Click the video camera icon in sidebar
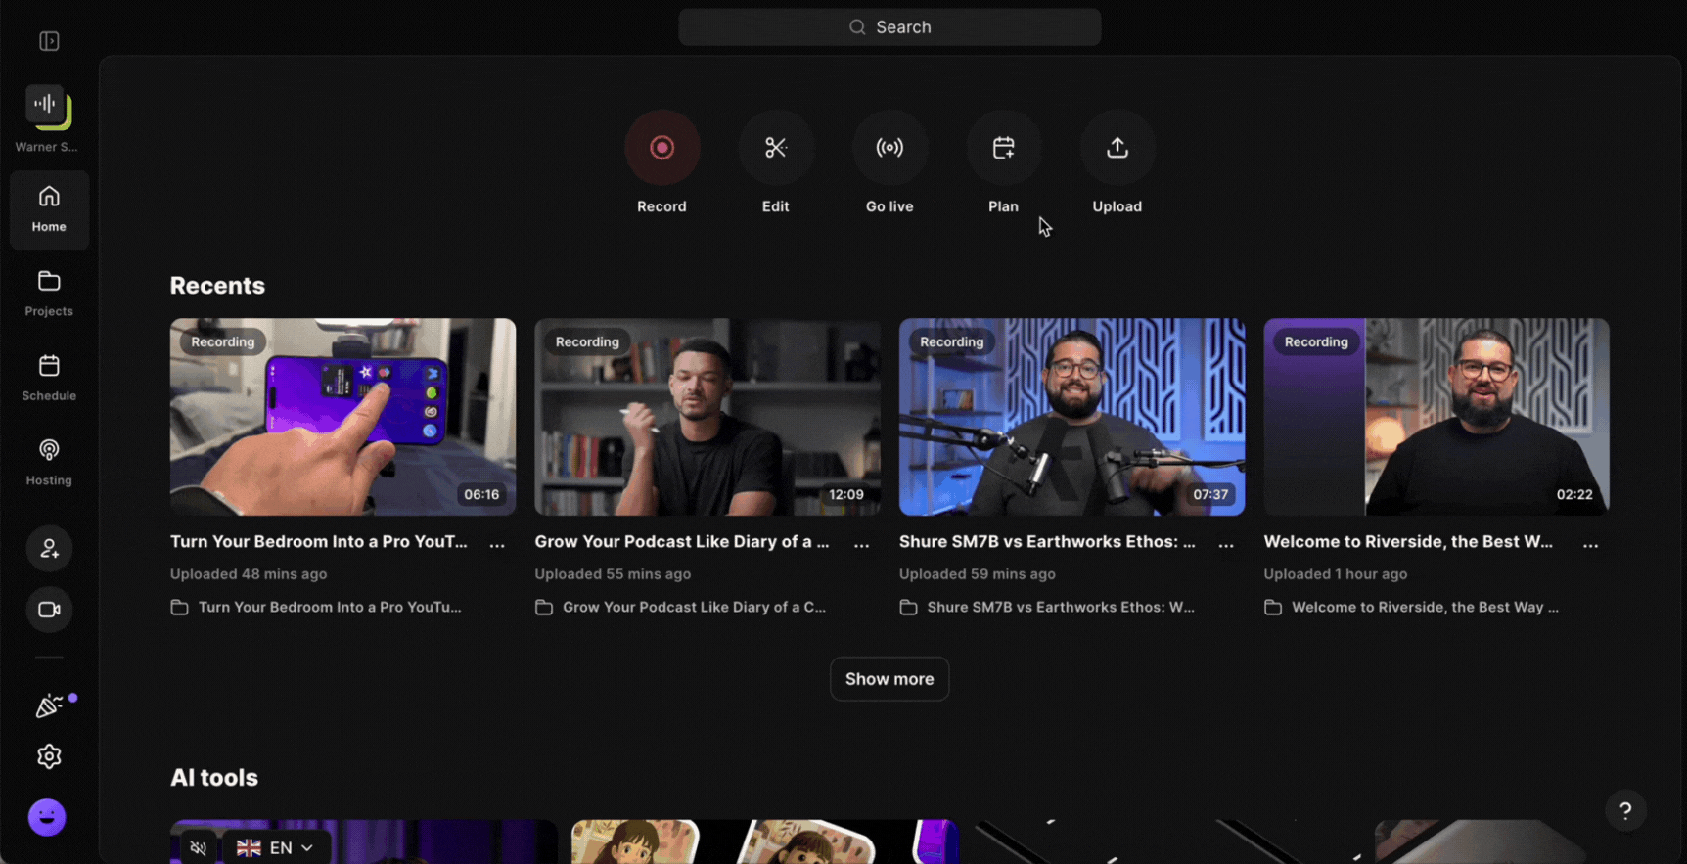The width and height of the screenshot is (1687, 864). (49, 610)
